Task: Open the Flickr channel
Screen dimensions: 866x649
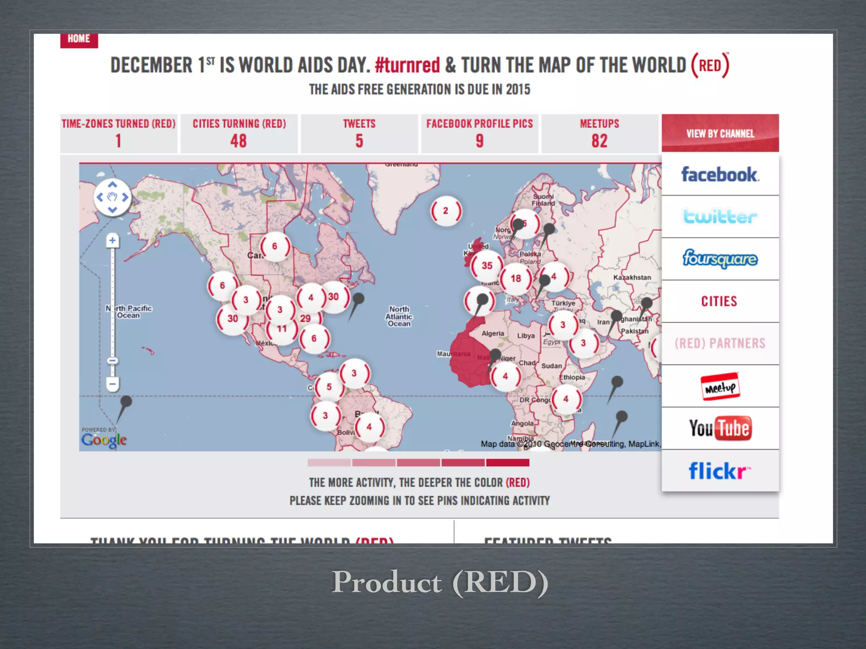Action: [x=720, y=471]
